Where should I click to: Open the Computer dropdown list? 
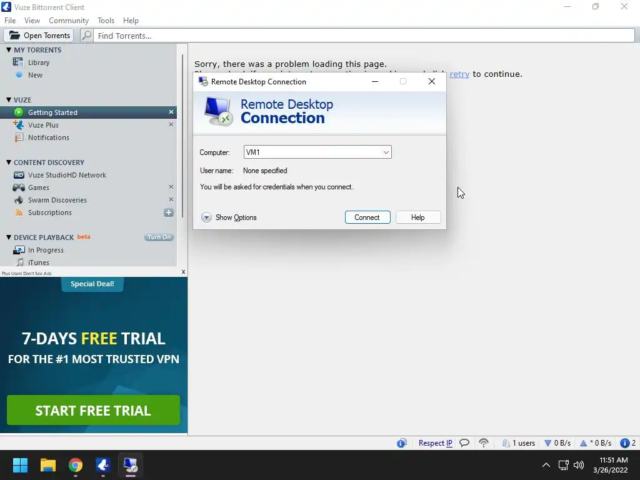386,152
